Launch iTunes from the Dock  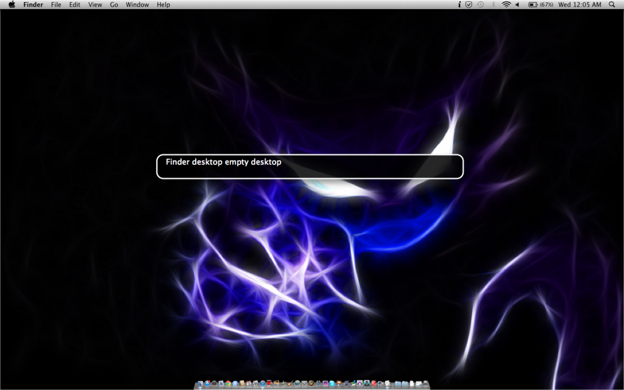pos(263,384)
